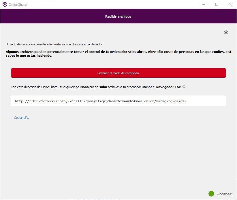The width and height of the screenshot is (237, 200).
Task: Minimize the OnionShare window
Action: [204, 4]
